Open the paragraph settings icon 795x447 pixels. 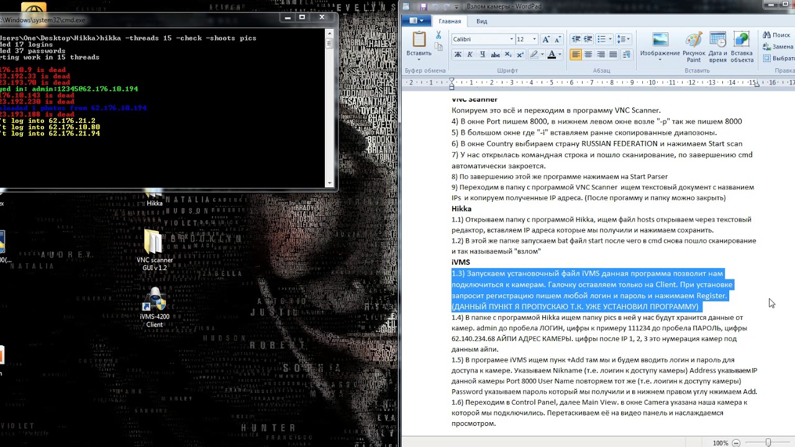(x=626, y=55)
